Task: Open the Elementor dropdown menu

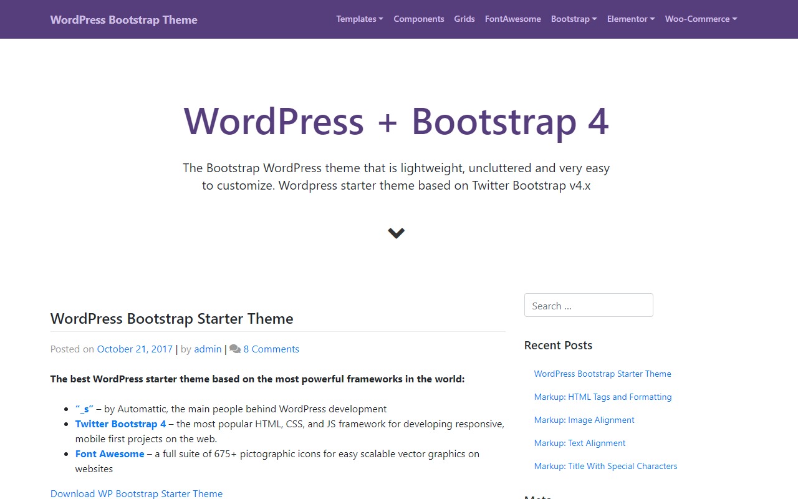Action: pyautogui.click(x=631, y=19)
